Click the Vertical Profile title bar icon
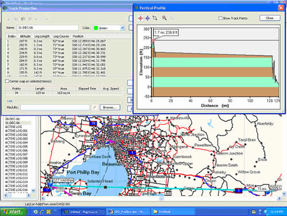Viewport: 287px width, 216px height. 137,8
